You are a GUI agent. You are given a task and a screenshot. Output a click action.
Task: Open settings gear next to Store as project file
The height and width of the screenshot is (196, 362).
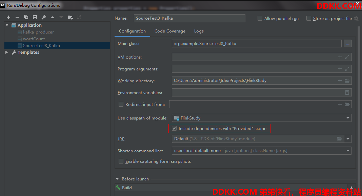(x=357, y=18)
